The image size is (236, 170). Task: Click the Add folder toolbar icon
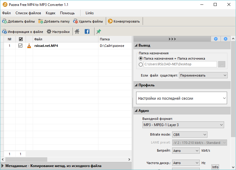[40, 21]
